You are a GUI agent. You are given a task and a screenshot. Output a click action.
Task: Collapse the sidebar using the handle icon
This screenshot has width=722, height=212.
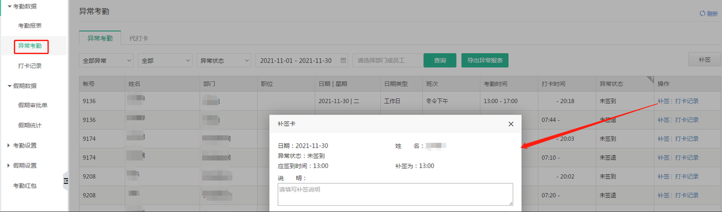point(65,180)
